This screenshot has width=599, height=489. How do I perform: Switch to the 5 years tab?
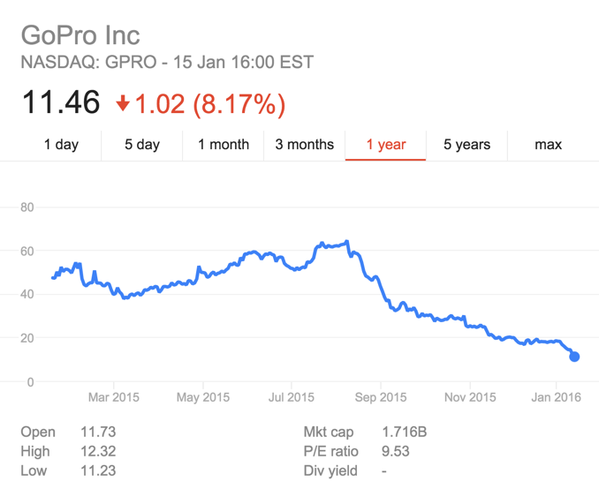click(466, 145)
